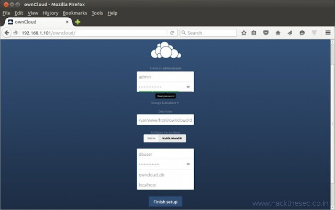Viewport: 335px width, 210px height.
Task: Open the Edit menu
Action: [19, 13]
